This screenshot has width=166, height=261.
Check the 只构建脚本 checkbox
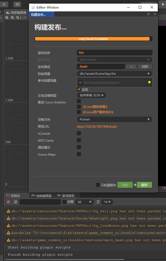pos(98,185)
